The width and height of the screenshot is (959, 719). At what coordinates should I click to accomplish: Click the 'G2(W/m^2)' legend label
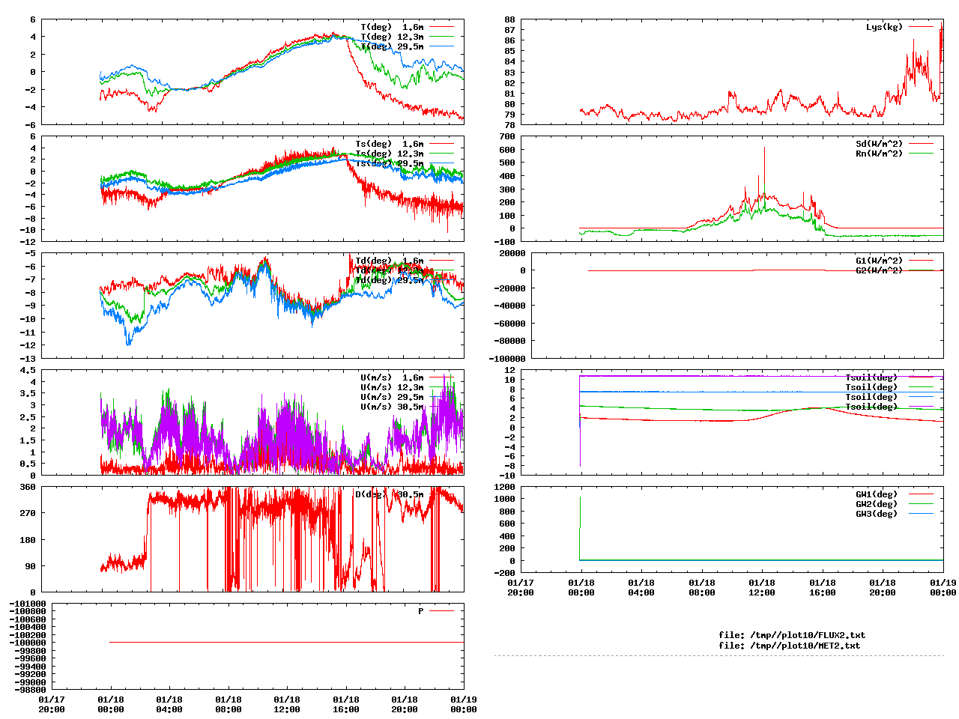tap(880, 270)
